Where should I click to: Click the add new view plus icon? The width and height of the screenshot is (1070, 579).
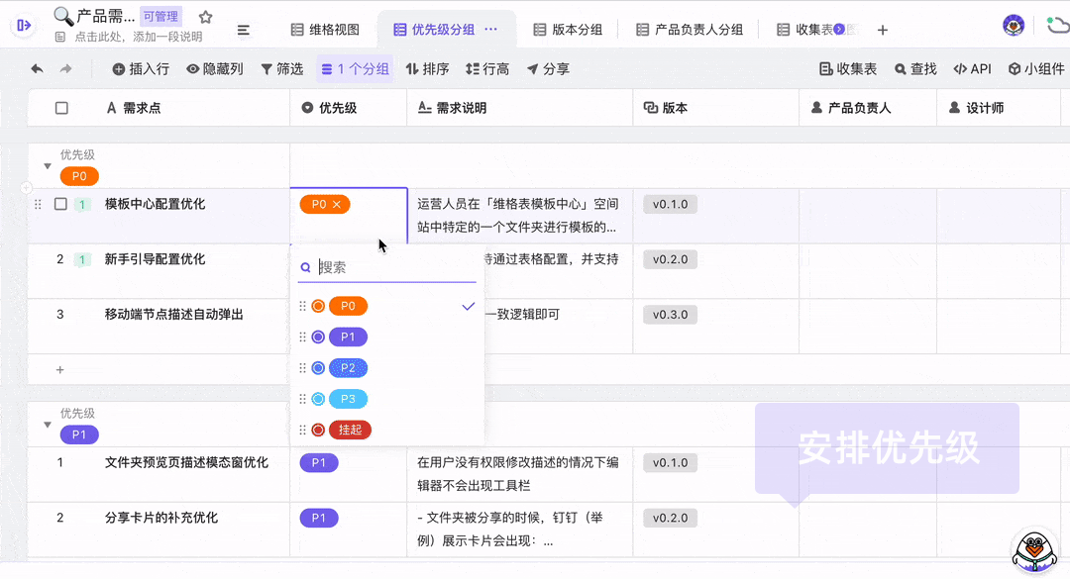coord(883,30)
